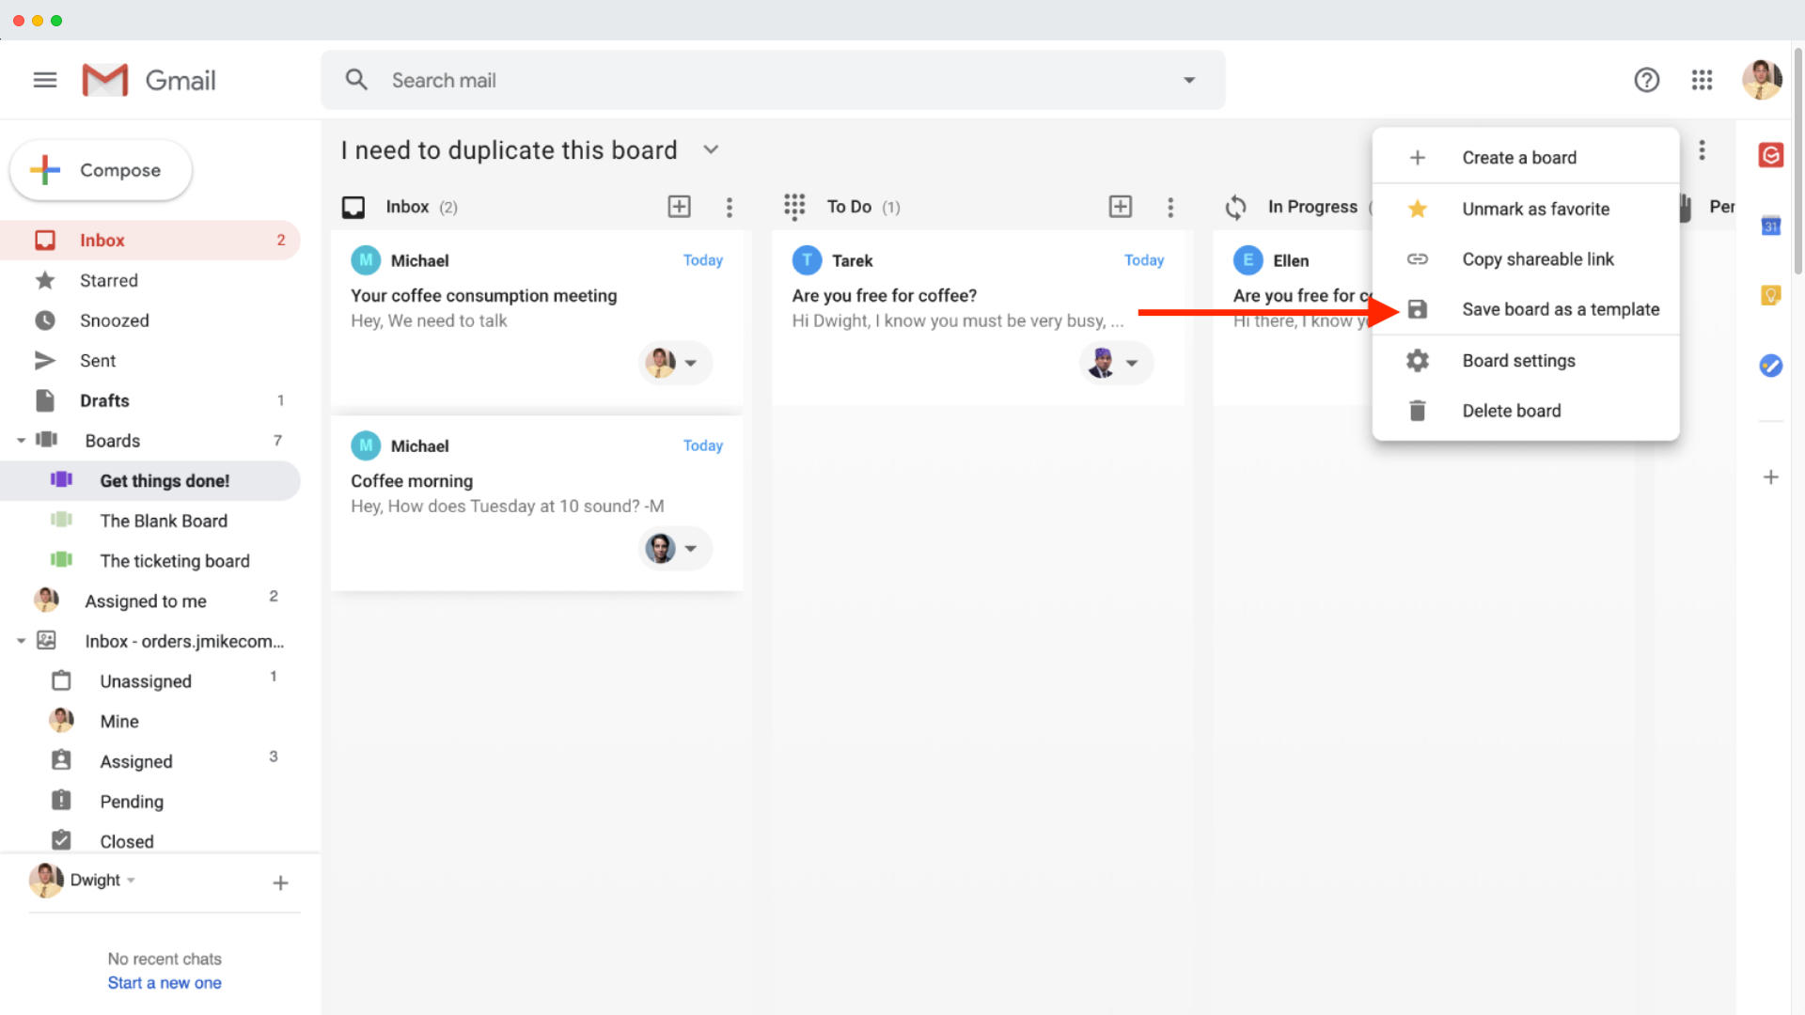Open the Snoozed folder

[x=150, y=320]
